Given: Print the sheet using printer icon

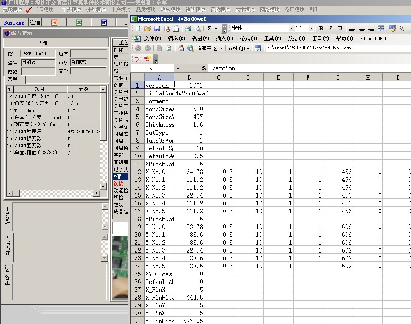Looking at the screenshot, I should point(188,28).
